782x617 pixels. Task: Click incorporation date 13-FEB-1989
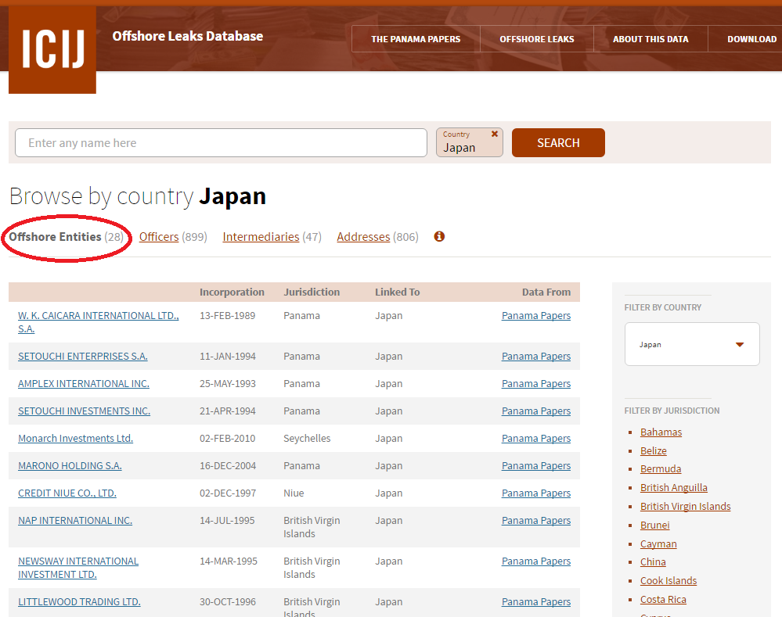click(x=228, y=315)
